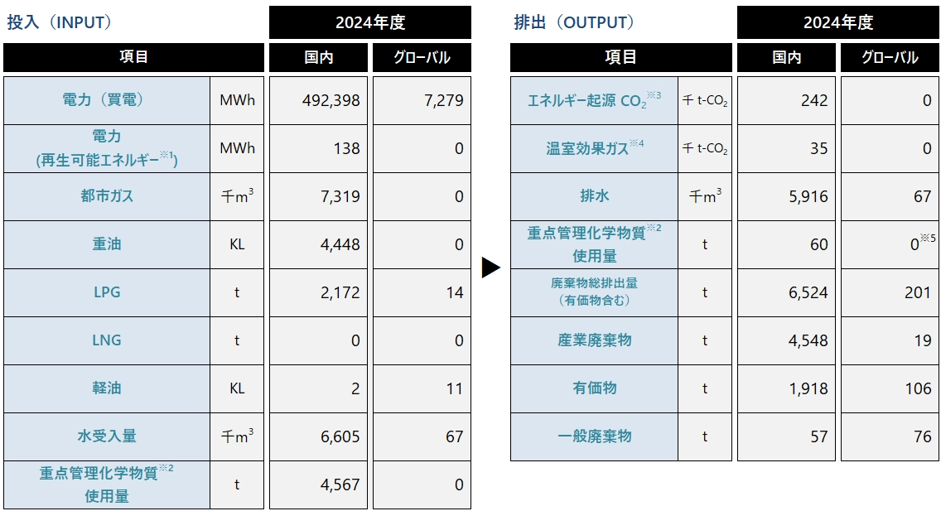The width and height of the screenshot is (941, 511).
Task: Click the 項目 header in the OUTPUT table
Action: (620, 58)
